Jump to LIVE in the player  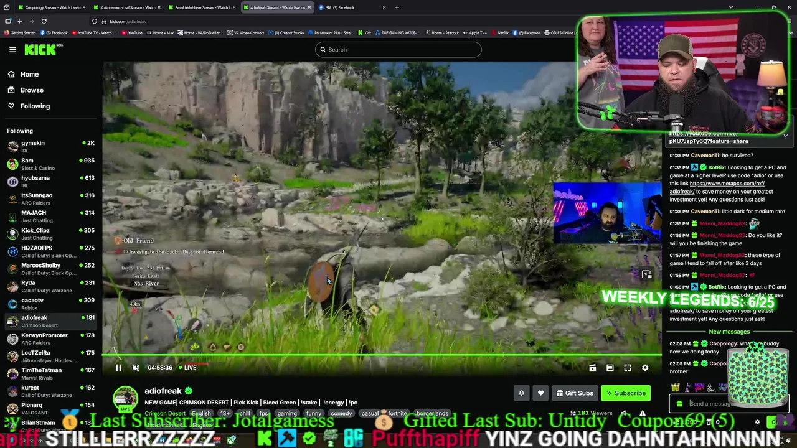point(187,368)
